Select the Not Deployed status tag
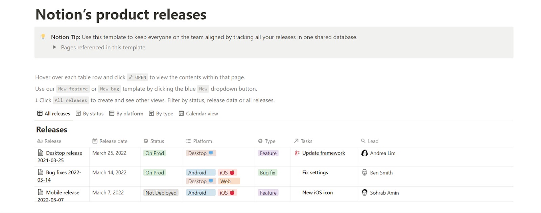Image resolution: width=541 pixels, height=213 pixels. pyautogui.click(x=161, y=193)
